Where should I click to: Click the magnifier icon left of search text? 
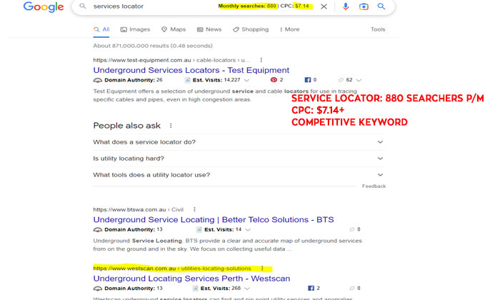tap(83, 6)
